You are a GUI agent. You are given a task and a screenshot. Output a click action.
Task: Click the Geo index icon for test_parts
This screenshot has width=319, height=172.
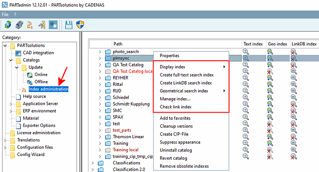(270, 130)
